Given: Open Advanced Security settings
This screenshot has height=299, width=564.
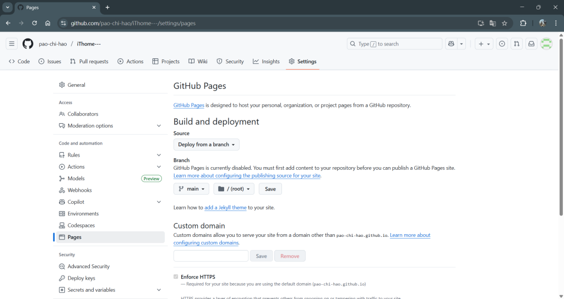Looking at the screenshot, I should click(x=110, y=267).
